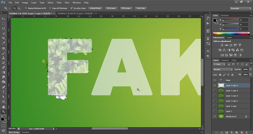Screen dimensions: 253x134
Task: Disable the Scrubby Zoom checkbox
Action: coord(72,8)
